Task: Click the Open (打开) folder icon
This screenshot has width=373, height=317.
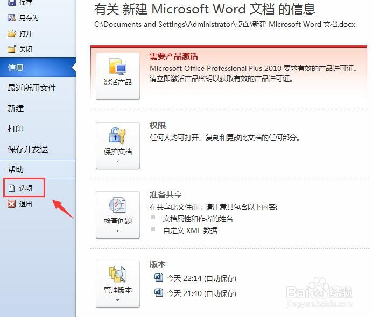Action: coord(12,33)
